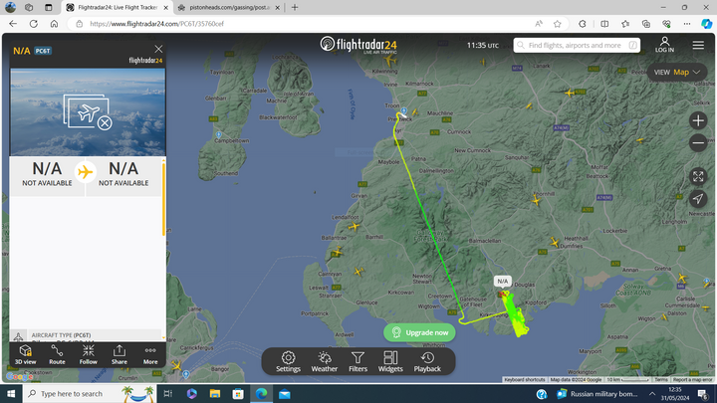Click the missing aircraft photo placeholder
Image resolution: width=717 pixels, height=403 pixels.
88,111
